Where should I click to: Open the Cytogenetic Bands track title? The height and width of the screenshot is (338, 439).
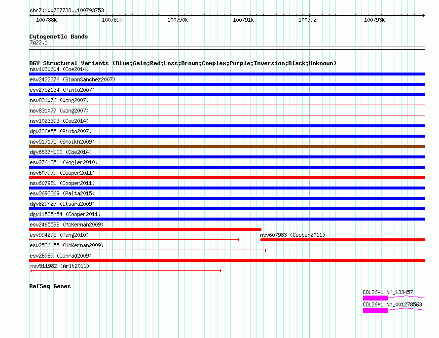pos(59,37)
